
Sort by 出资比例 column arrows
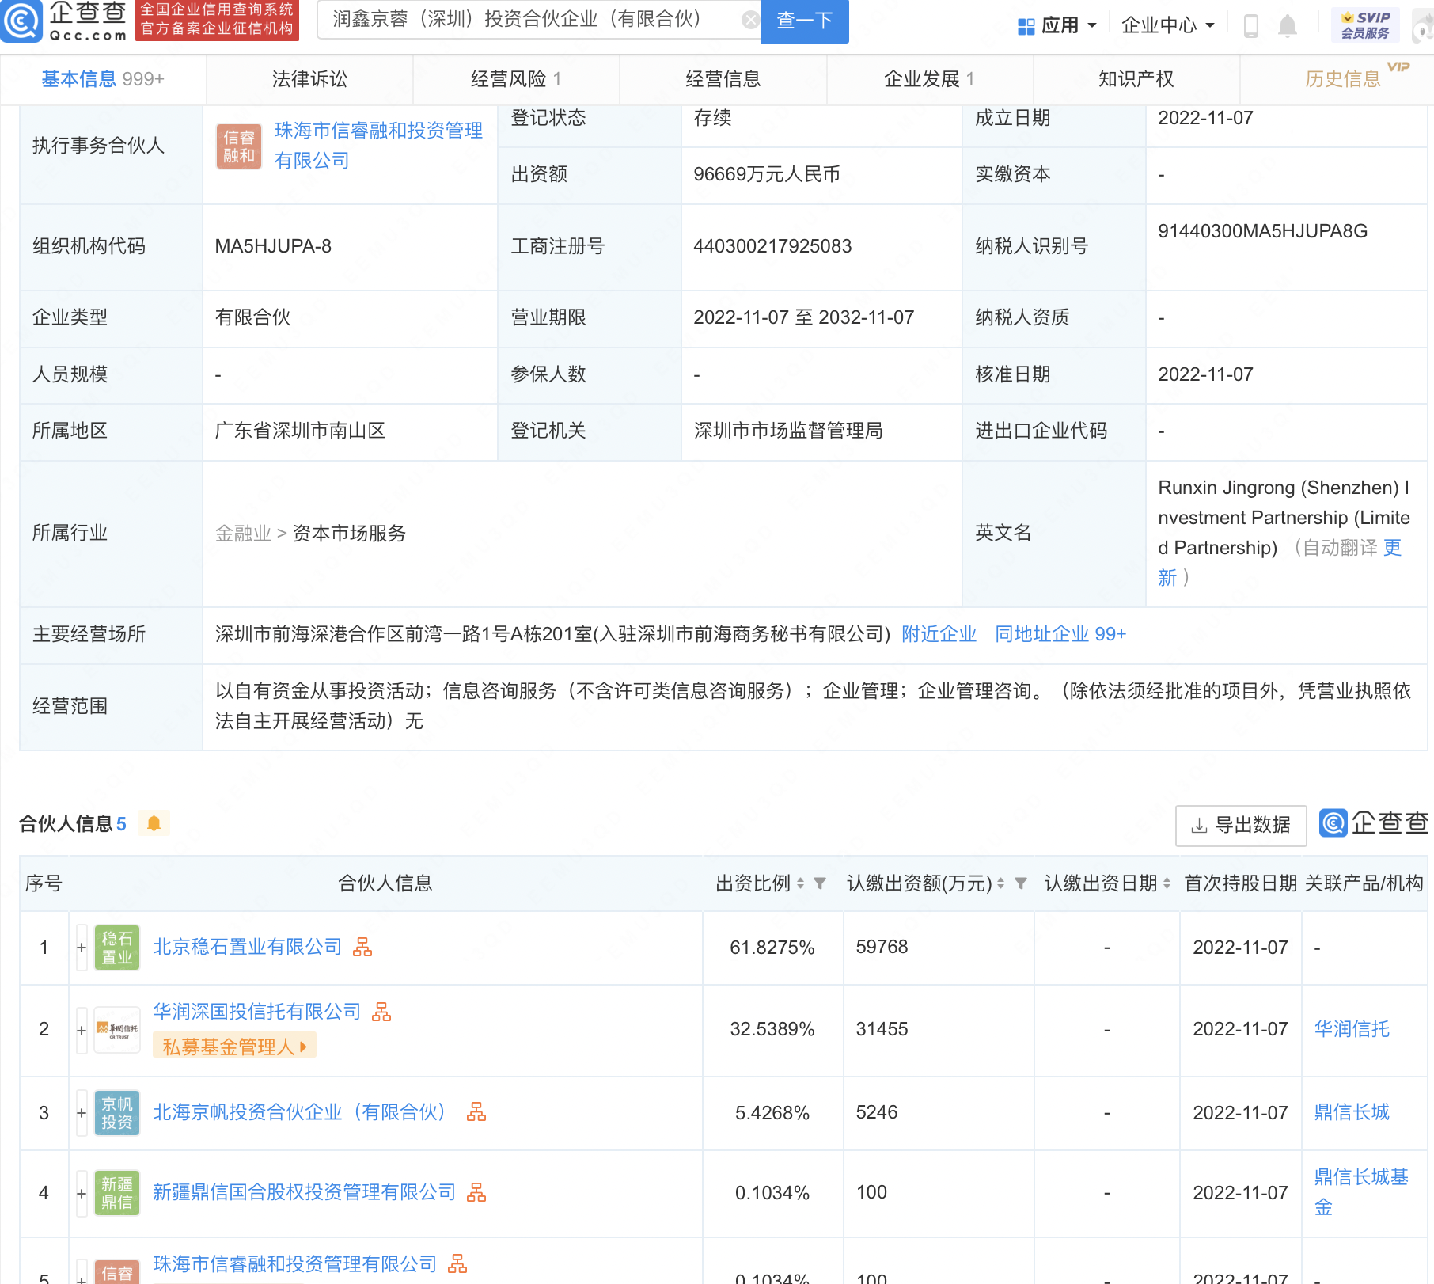[801, 883]
